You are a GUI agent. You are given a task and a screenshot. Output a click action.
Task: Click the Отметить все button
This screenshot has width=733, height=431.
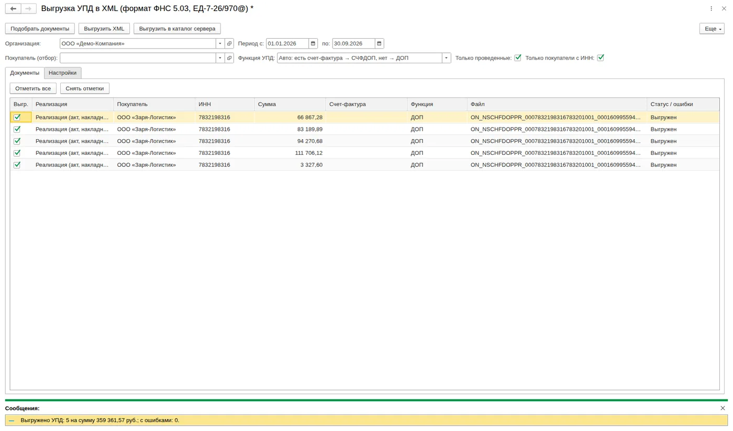coord(33,88)
